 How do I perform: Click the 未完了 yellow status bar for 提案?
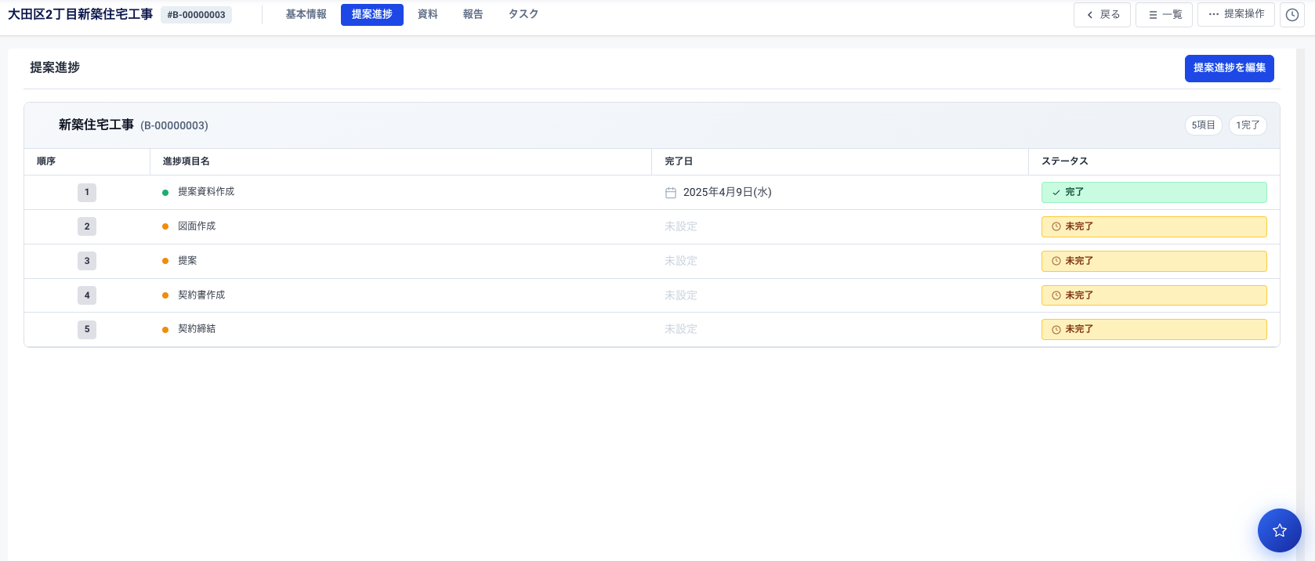click(1154, 261)
